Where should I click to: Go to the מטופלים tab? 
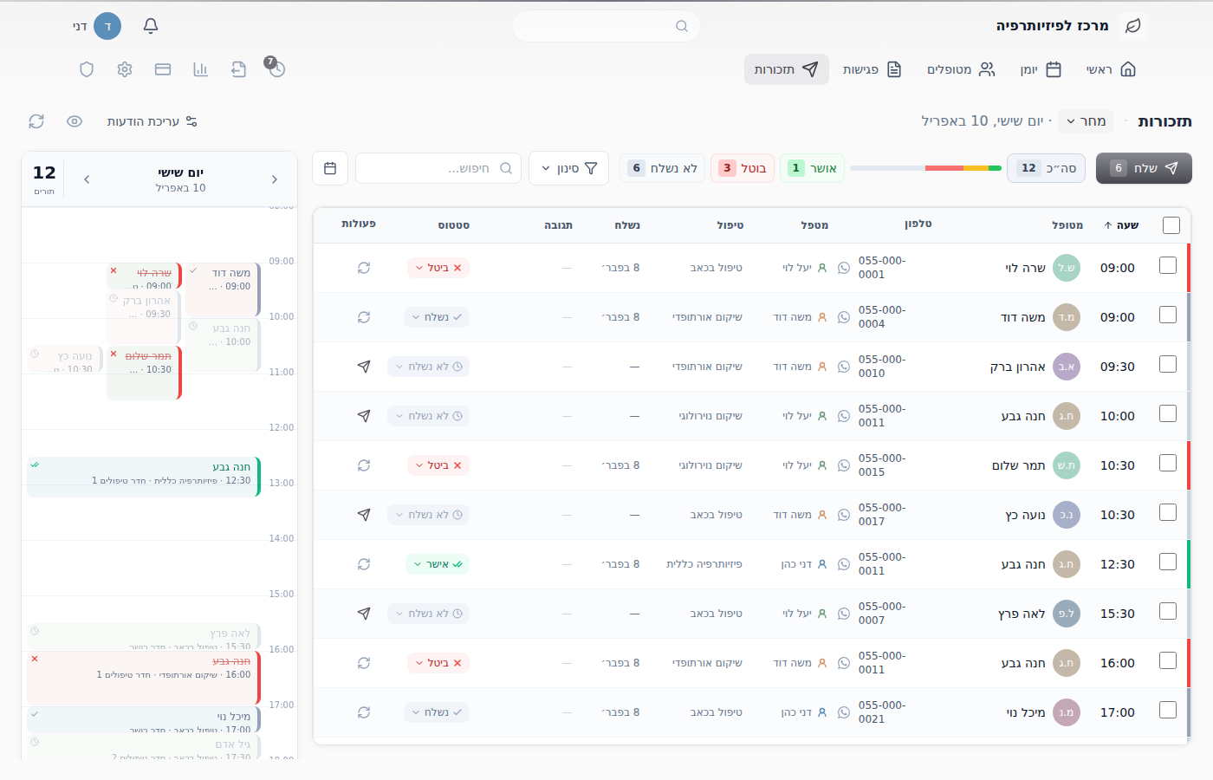[x=961, y=69]
